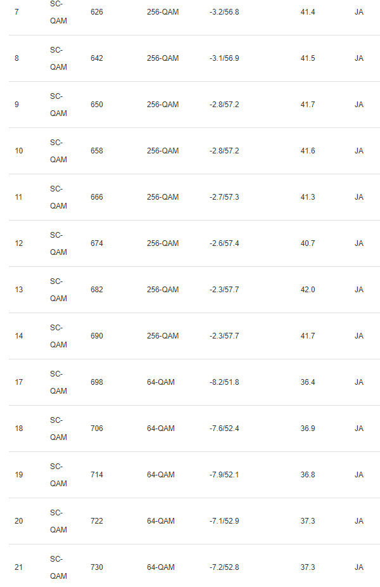Click the -2.7/57.3 power level cell

(224, 197)
